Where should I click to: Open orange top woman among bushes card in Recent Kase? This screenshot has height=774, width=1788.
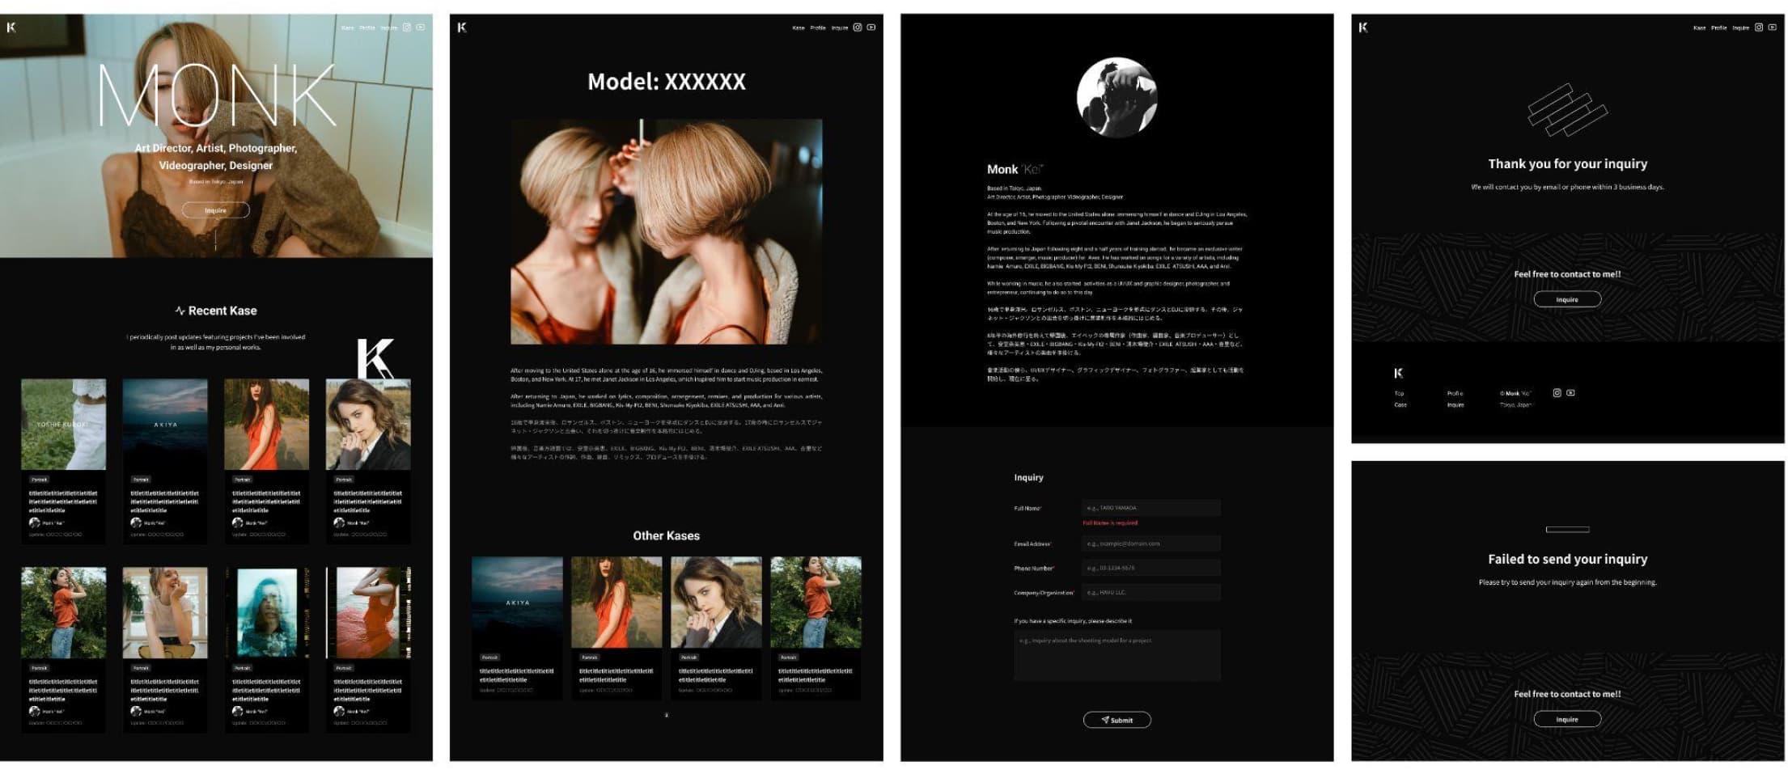point(63,649)
